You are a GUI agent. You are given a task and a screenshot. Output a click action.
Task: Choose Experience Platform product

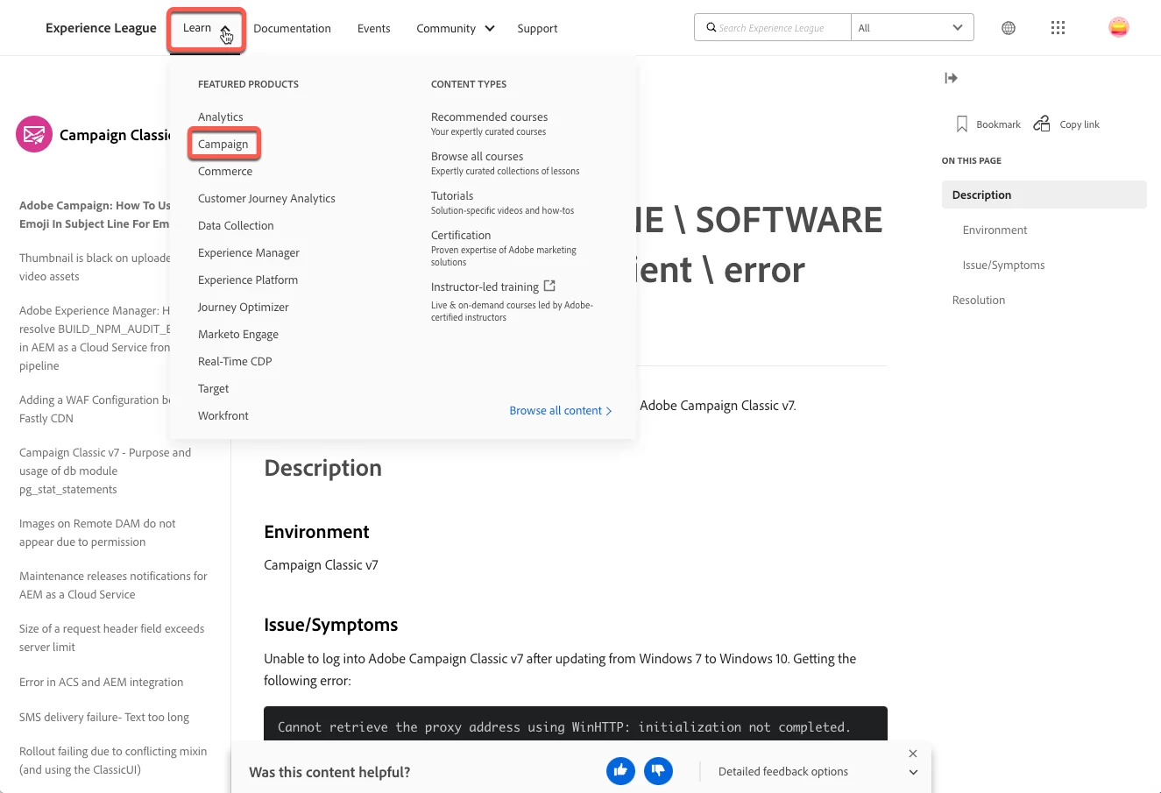(248, 280)
